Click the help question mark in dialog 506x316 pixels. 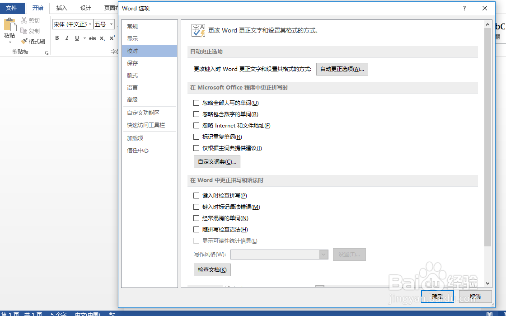pyautogui.click(x=464, y=9)
